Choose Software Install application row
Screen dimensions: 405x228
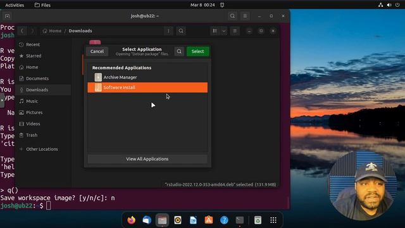coord(147,87)
